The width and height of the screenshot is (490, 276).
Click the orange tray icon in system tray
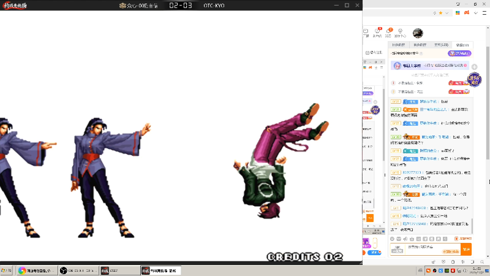click(428, 270)
